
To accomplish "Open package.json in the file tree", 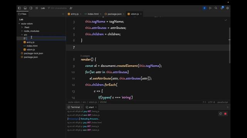I will [x=31, y=57].
